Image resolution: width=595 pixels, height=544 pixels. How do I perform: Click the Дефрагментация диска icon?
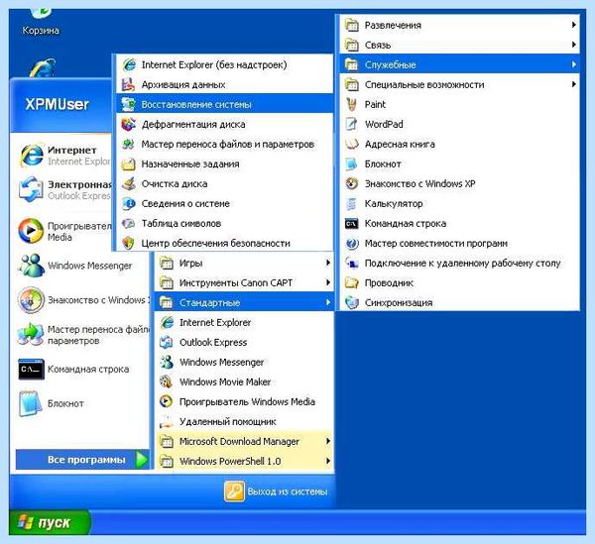tap(128, 124)
